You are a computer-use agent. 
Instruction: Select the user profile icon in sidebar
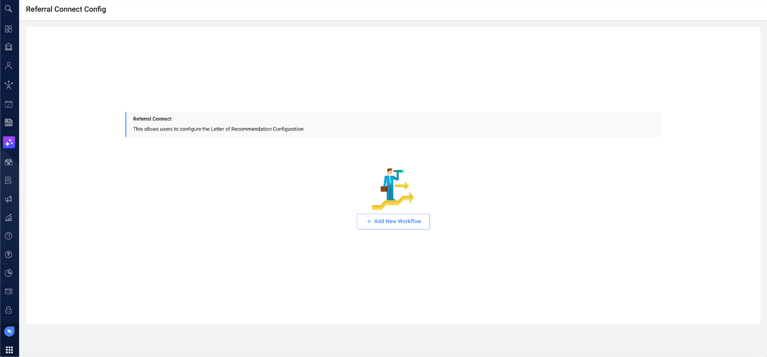point(9,66)
